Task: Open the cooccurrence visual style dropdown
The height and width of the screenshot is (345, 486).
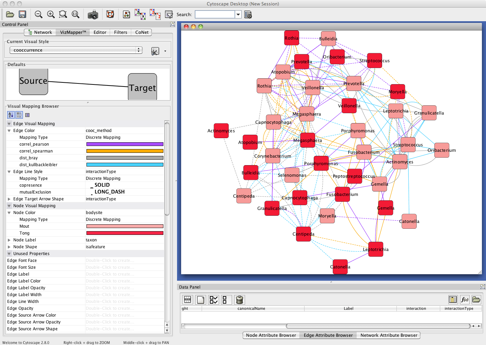Action: pyautogui.click(x=76, y=50)
